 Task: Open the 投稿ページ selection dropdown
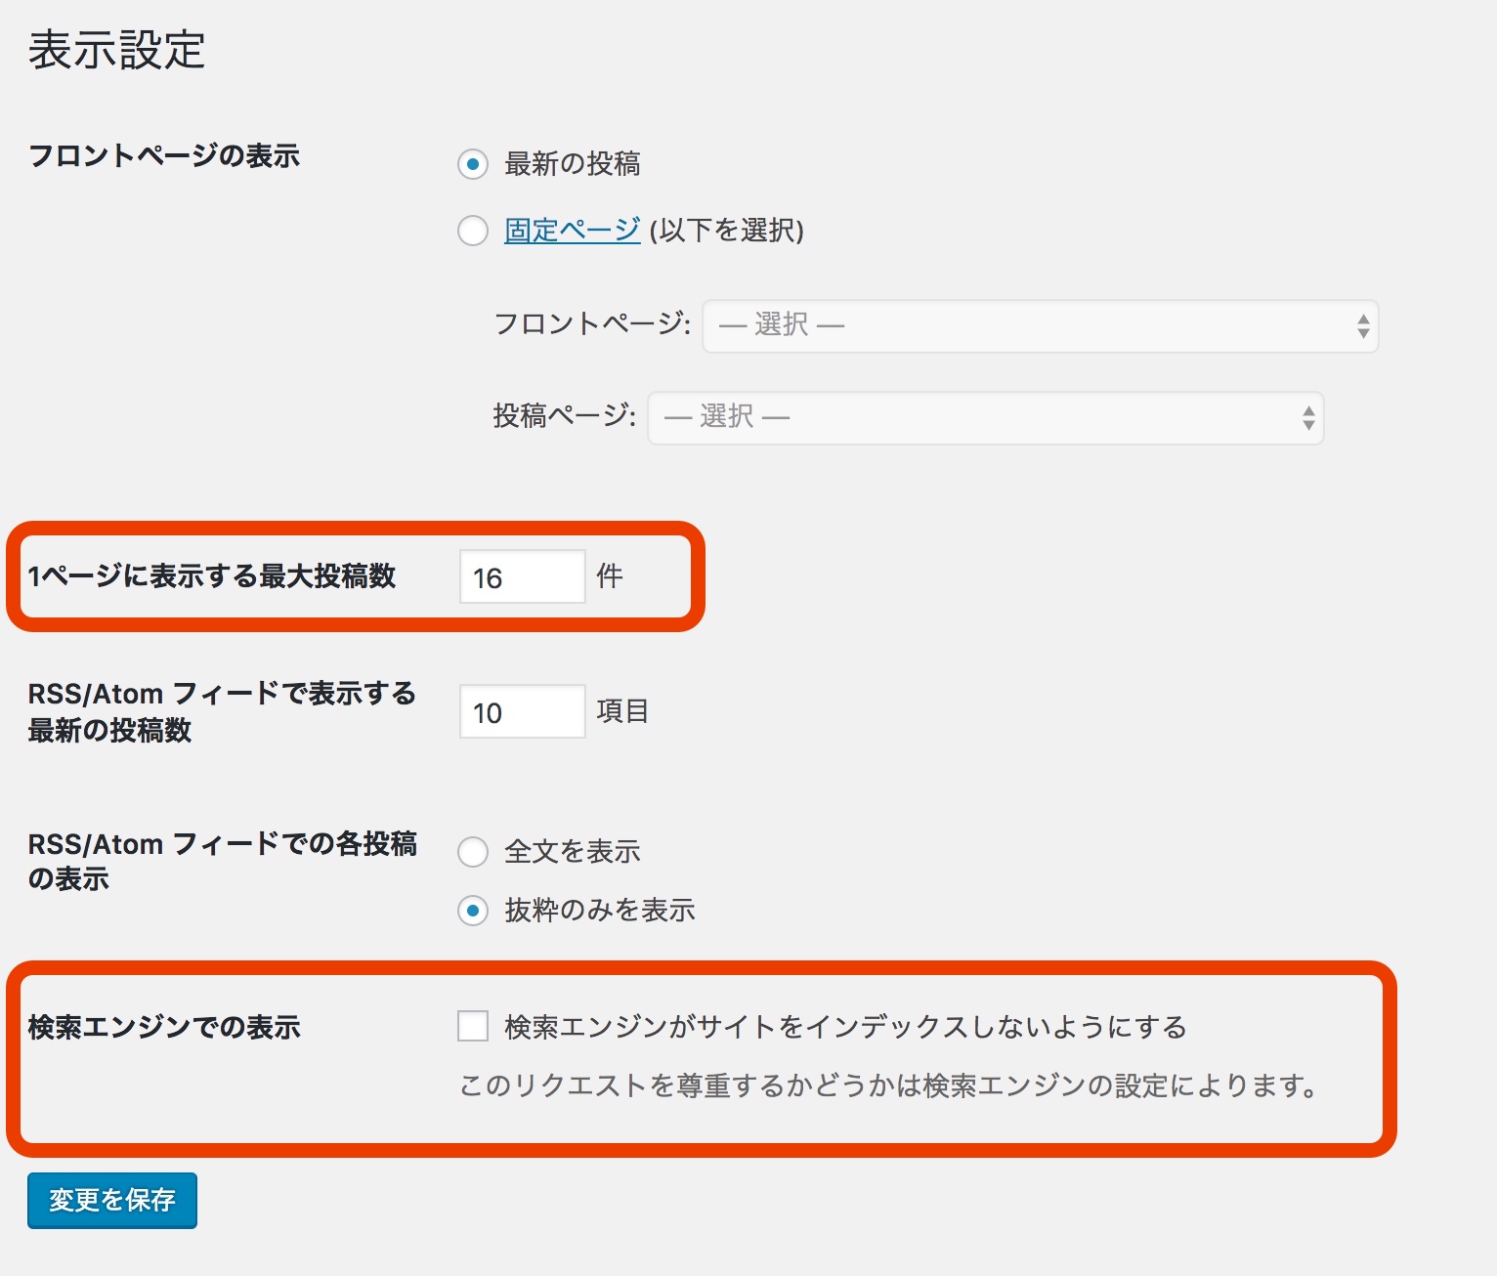pyautogui.click(x=985, y=418)
